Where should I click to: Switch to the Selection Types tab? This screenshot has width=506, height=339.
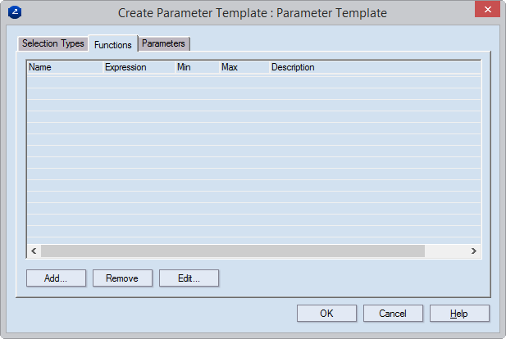click(x=52, y=43)
